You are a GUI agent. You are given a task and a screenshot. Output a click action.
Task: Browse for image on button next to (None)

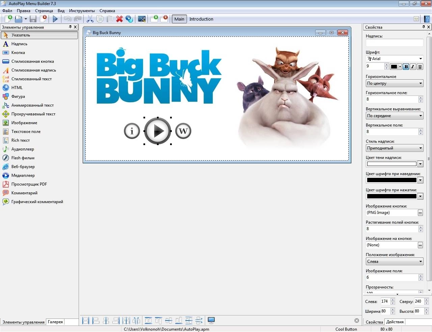[420, 245]
